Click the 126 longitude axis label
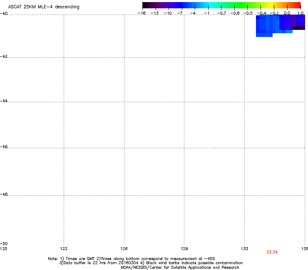The image size is (308, 270). 124,249
